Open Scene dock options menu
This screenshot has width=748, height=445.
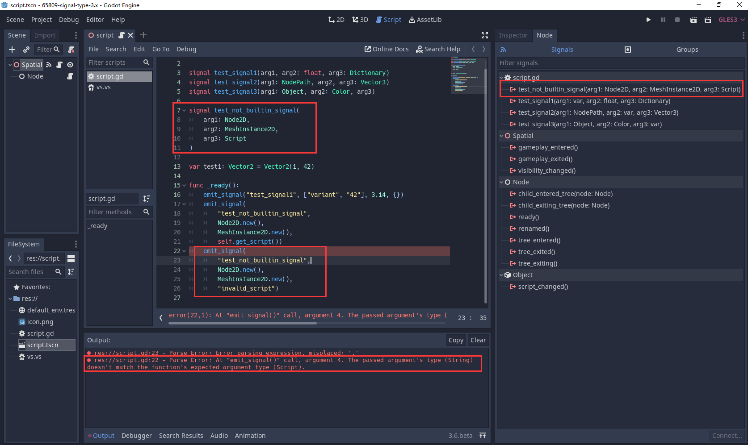pyautogui.click(x=76, y=35)
